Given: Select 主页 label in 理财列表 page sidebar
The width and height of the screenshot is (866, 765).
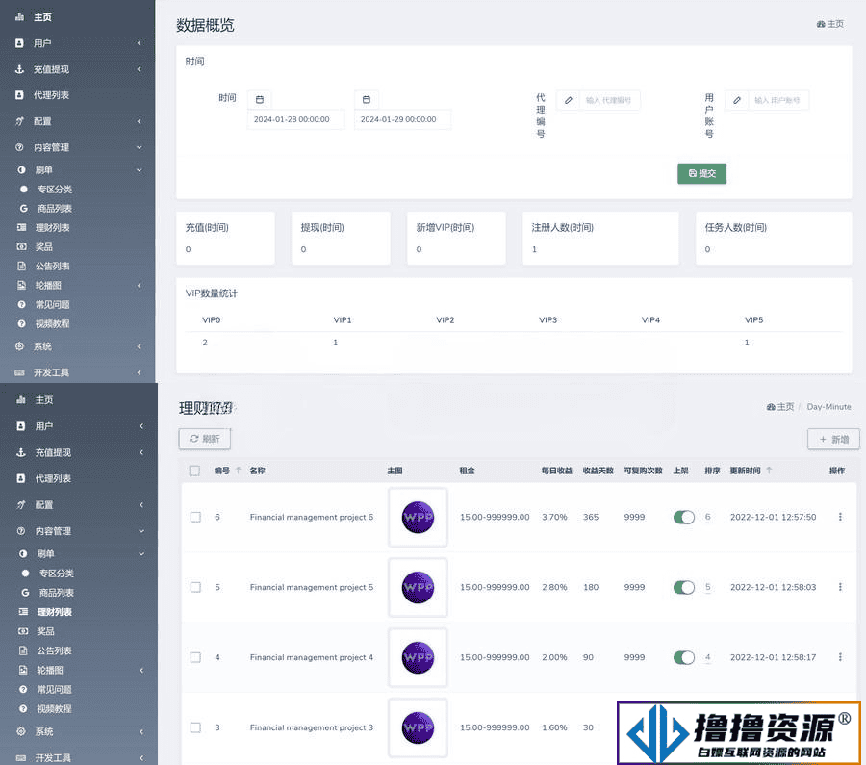Looking at the screenshot, I should [44, 400].
